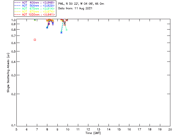Viewport: 175px width, 140px height.
Task: Click the Single Scattering Albedo axis label
Action: pyautogui.click(x=8, y=72)
